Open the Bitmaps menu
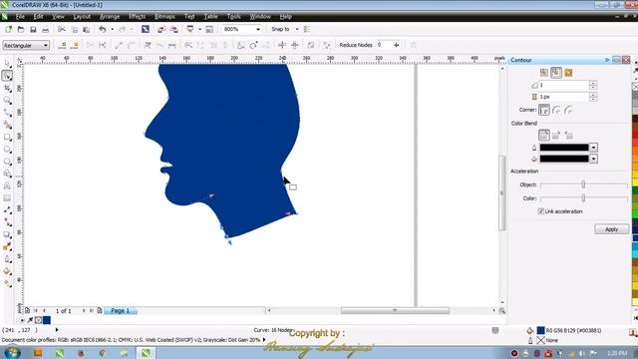This screenshot has width=638, height=359. 164,17
